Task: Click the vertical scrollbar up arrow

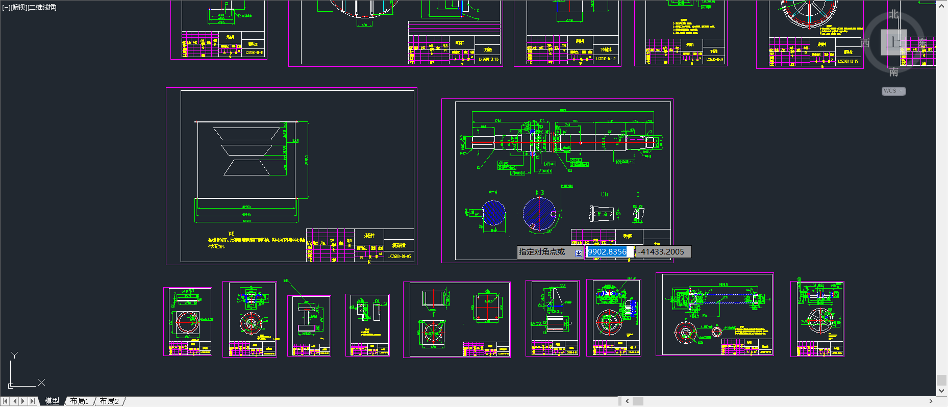Action: [942, 5]
